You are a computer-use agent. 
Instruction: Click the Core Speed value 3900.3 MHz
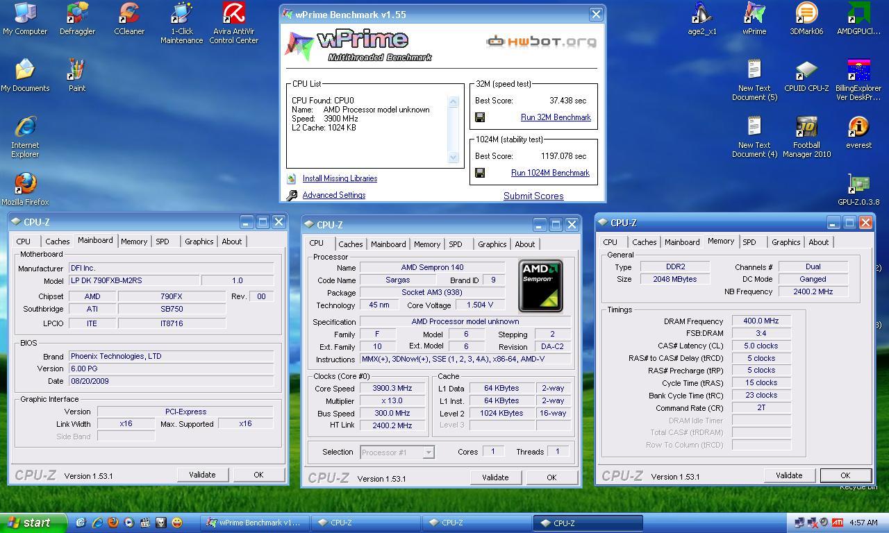[x=392, y=389]
